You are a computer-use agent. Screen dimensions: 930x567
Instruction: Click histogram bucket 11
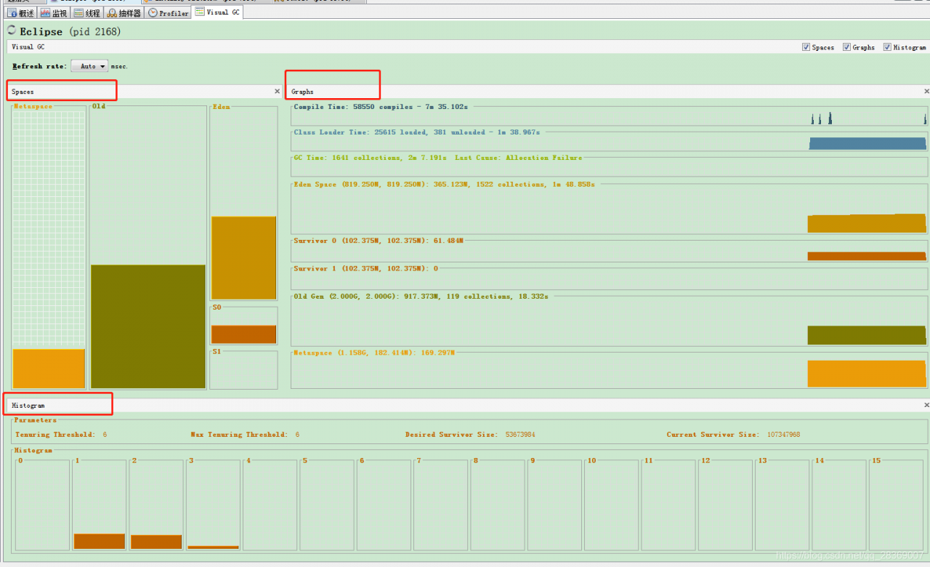(668, 504)
